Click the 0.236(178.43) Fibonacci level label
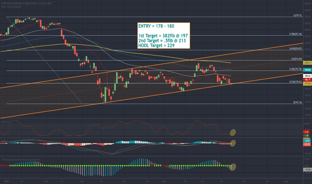Screen dimensions: 312x184 pyautogui.click(x=296, y=82)
